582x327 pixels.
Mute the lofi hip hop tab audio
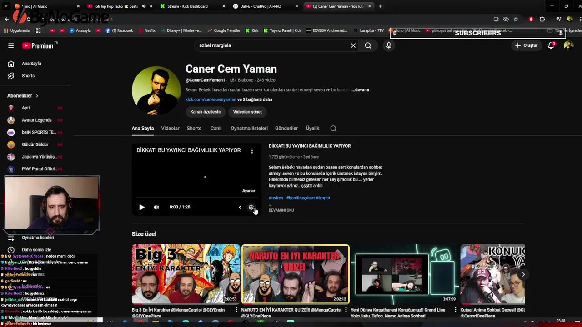tap(144, 6)
